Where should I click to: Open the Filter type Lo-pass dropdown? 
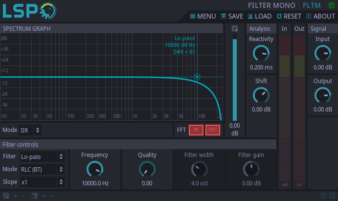(42, 156)
